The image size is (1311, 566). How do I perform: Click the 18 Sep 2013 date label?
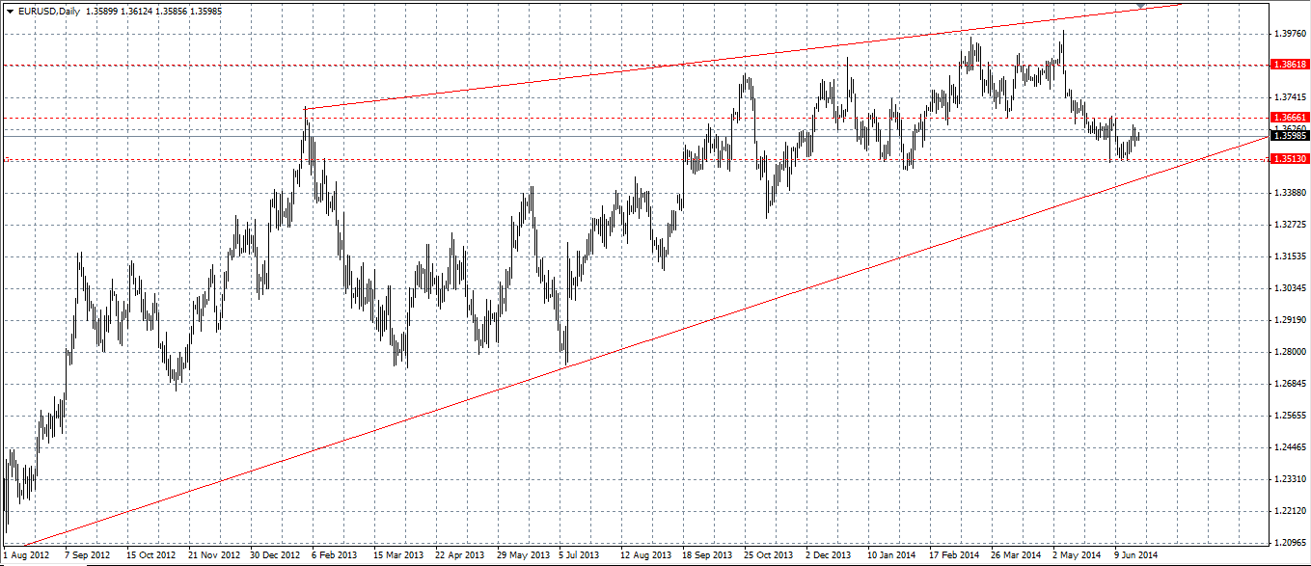(x=708, y=556)
